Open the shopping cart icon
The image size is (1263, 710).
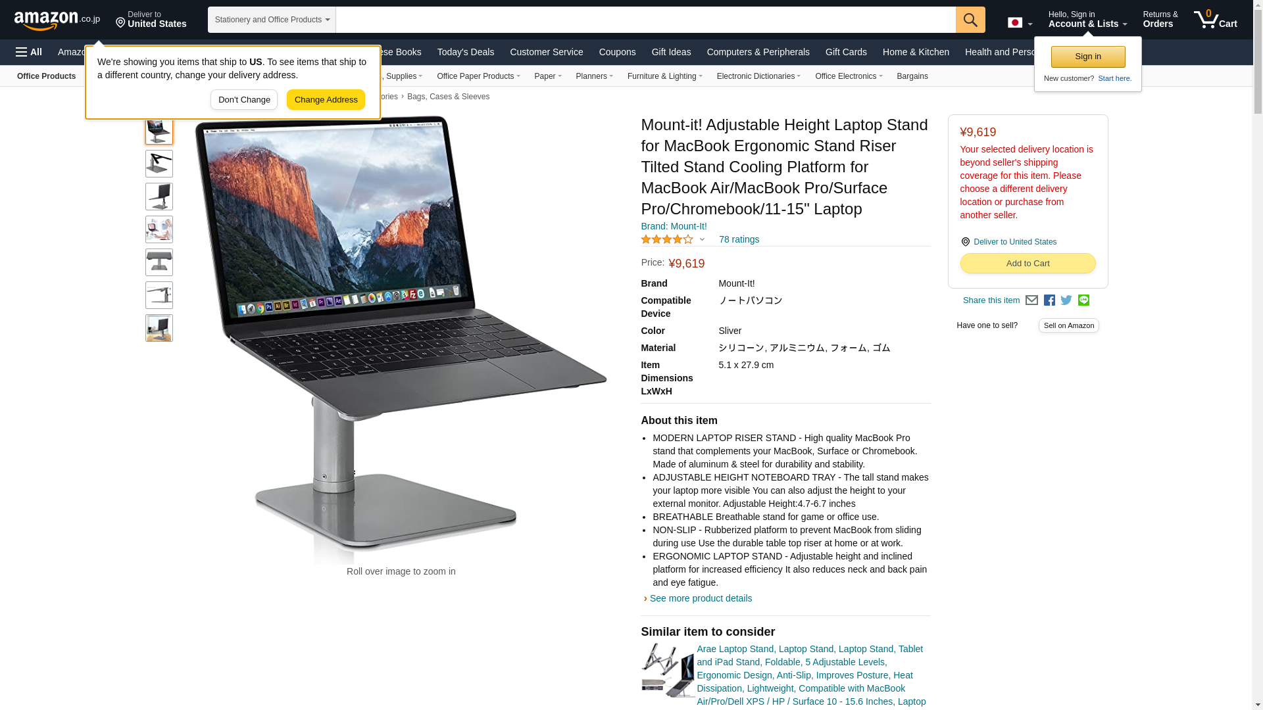1216,20
